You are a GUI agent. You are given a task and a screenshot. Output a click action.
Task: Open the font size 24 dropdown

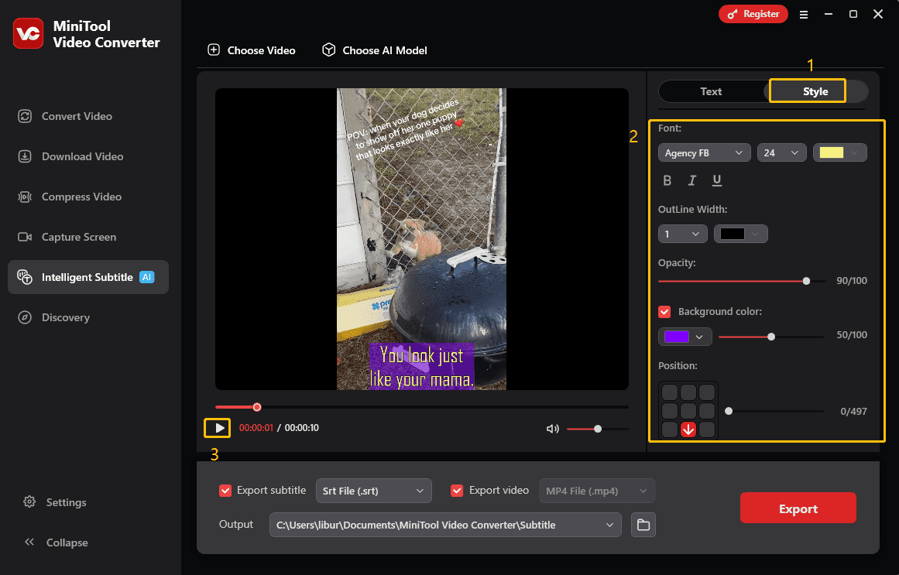781,152
